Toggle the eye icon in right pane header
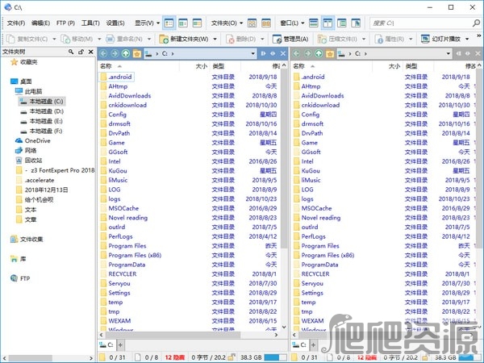Image resolution: width=484 pixels, height=363 pixels. point(468,54)
